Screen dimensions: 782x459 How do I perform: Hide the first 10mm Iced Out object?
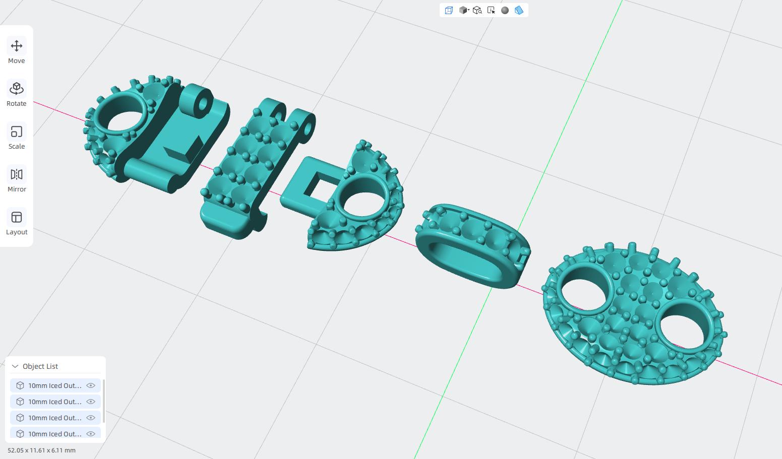point(91,385)
